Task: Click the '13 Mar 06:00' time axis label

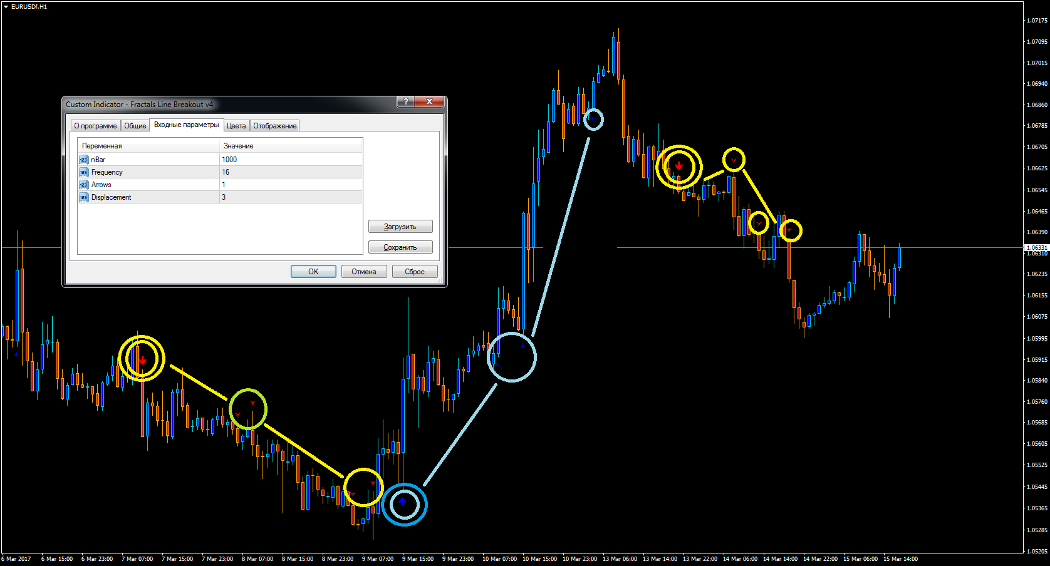Action: [620, 558]
